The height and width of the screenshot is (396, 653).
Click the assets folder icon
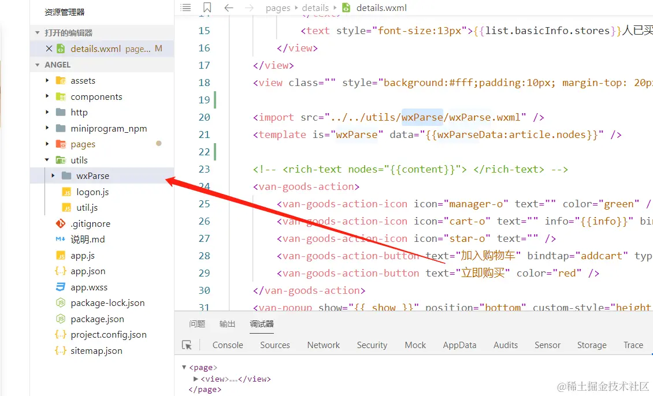click(x=61, y=80)
